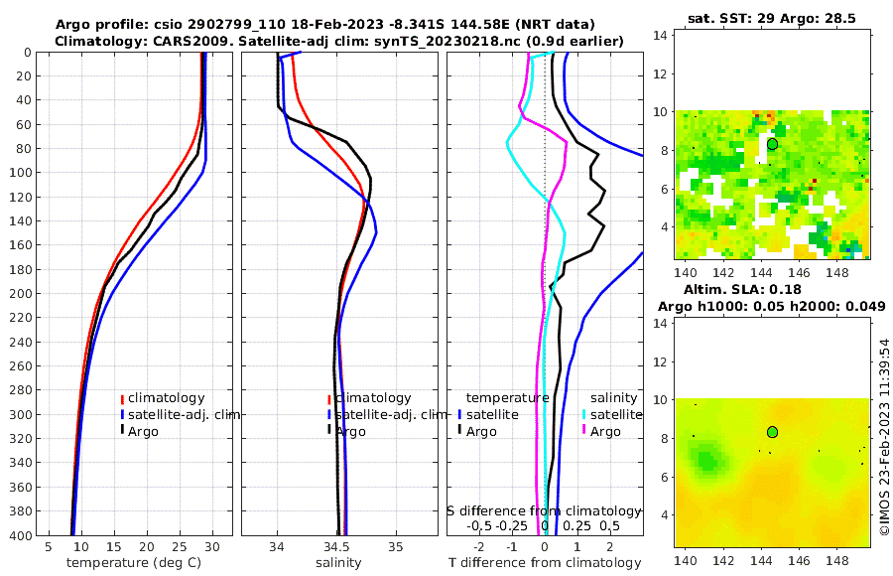The width and height of the screenshot is (893, 576).
Task: Click red climatology swatch in temperature legend
Action: [x=122, y=398]
